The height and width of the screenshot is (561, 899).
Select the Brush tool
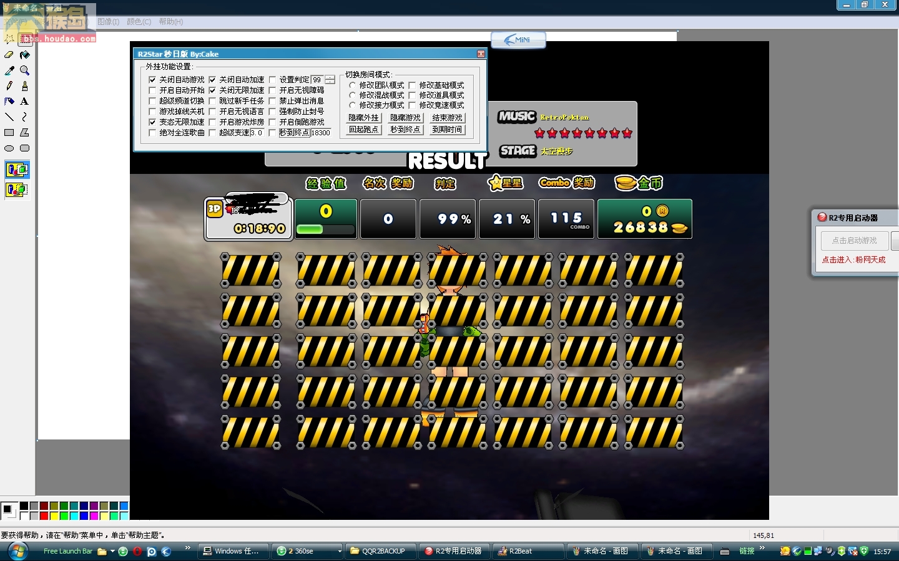tap(25, 86)
